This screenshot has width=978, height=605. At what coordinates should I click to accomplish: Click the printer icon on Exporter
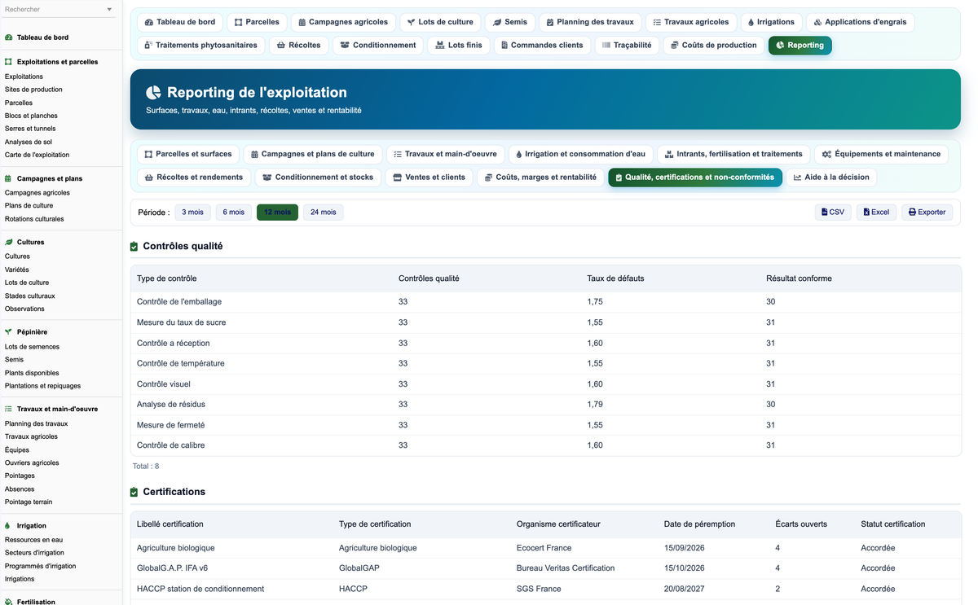tap(912, 212)
